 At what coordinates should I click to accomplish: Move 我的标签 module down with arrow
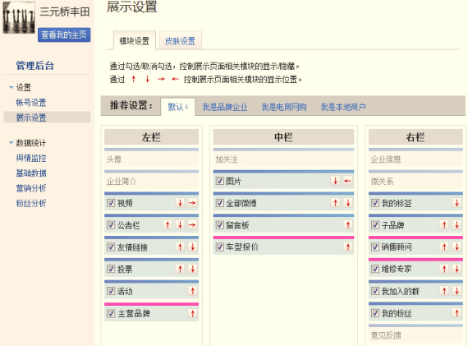[x=457, y=203]
